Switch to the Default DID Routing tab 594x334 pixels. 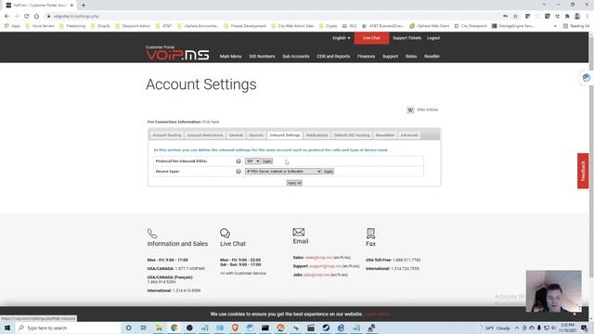(x=352, y=135)
